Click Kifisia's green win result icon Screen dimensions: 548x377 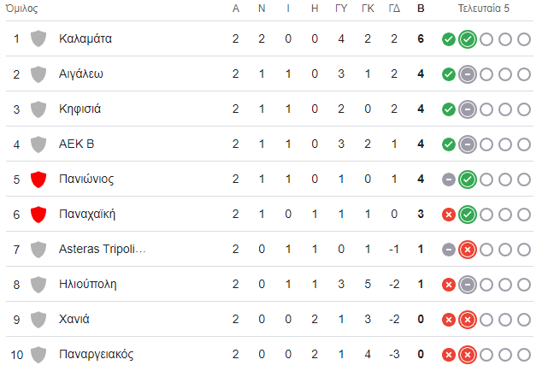pos(448,109)
